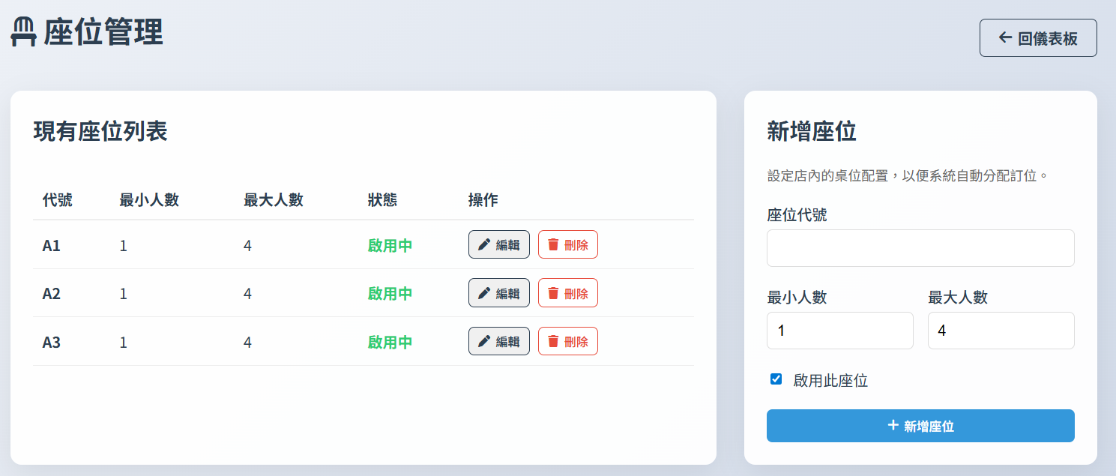
Task: Click the 啟用中 status for seat A2
Action: point(390,292)
